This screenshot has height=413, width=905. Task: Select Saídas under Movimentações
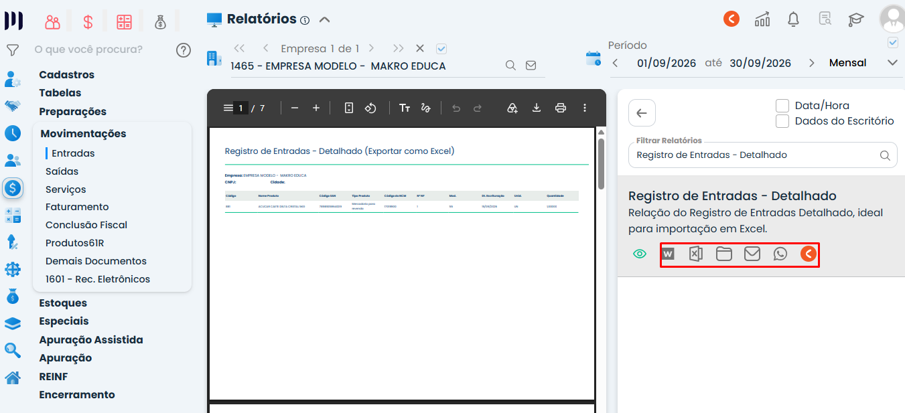62,171
